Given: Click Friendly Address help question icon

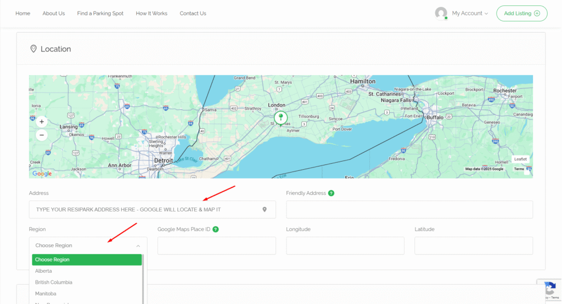Looking at the screenshot, I should [331, 193].
